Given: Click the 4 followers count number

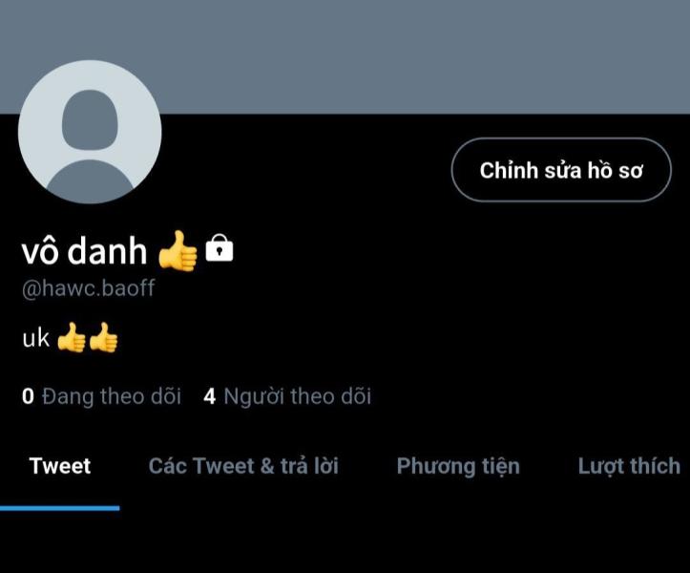Looking at the screenshot, I should click(209, 396).
